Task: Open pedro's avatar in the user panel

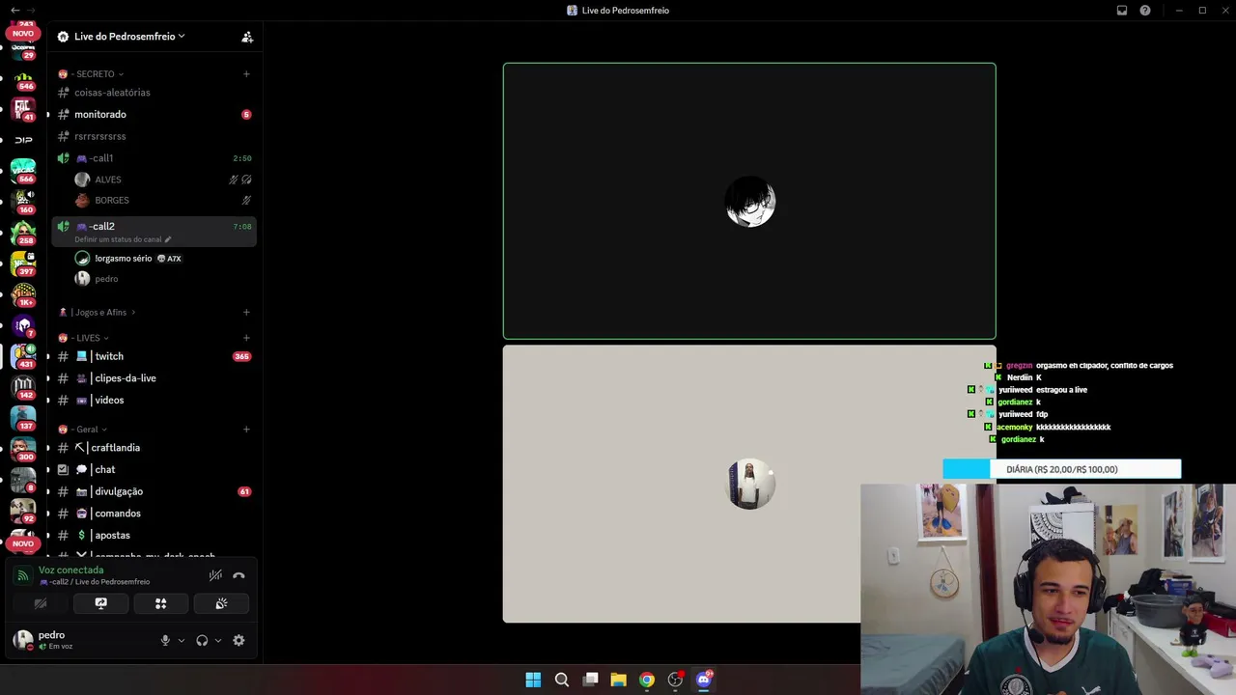Action: pos(23,639)
